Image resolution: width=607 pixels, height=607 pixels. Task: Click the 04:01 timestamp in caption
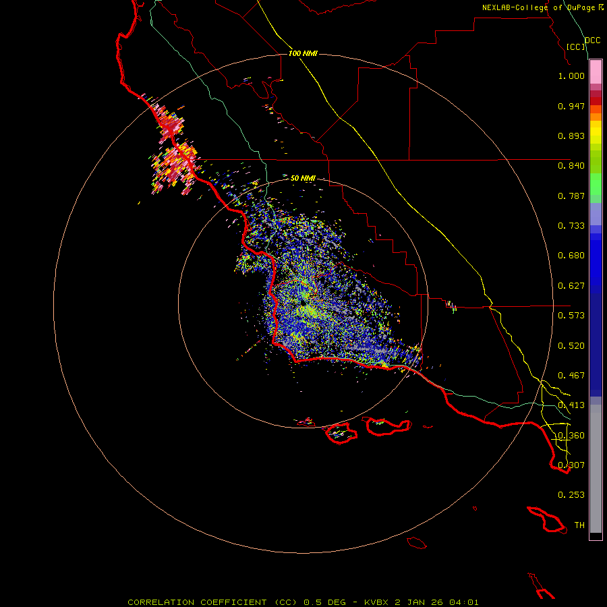pyautogui.click(x=464, y=602)
